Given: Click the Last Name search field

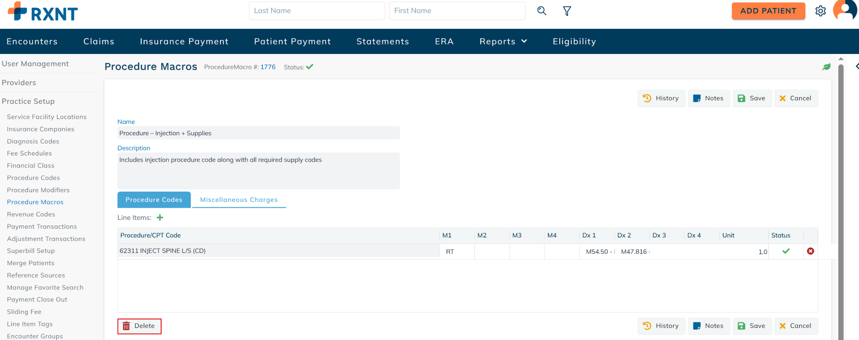Looking at the screenshot, I should [317, 11].
